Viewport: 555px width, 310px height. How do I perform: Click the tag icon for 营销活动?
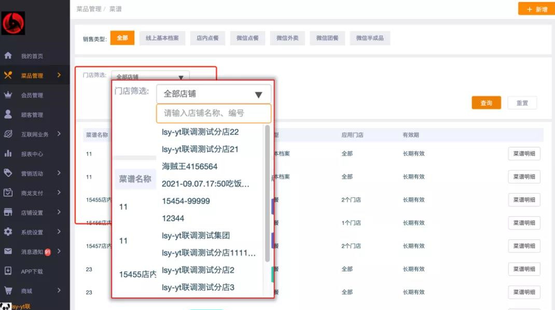(8, 173)
